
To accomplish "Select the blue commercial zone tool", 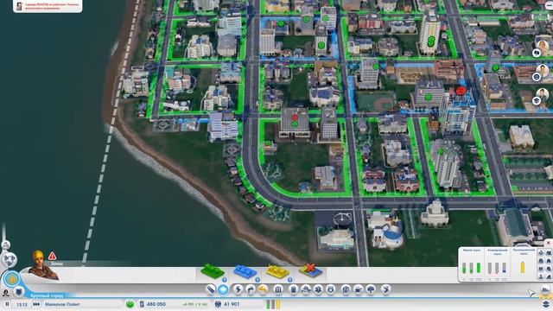I will point(245,271).
